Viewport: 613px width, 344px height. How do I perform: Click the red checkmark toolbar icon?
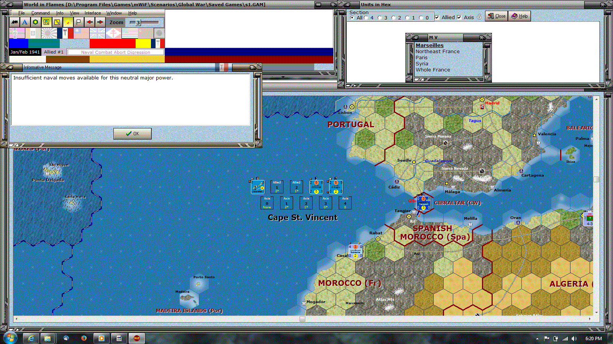[68, 22]
